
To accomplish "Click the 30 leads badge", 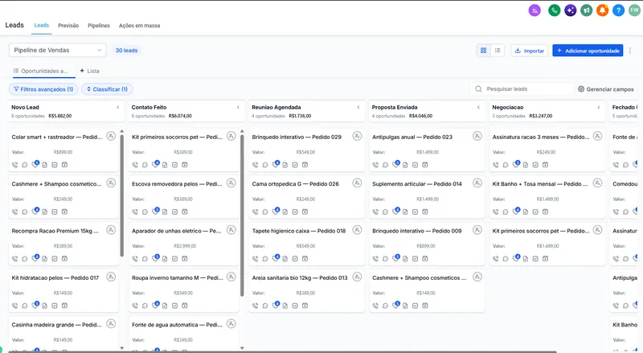I will coord(126,50).
